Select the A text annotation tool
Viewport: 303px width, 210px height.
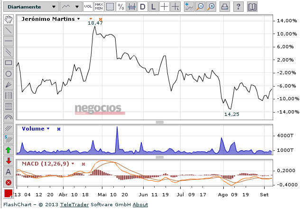point(9,172)
